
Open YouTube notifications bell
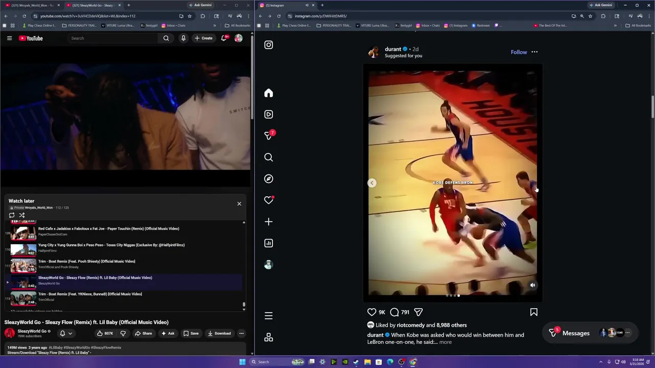click(x=224, y=38)
